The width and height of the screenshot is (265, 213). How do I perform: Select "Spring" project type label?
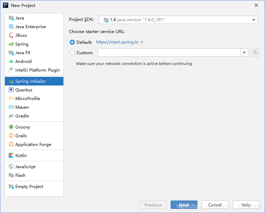(x=22, y=44)
